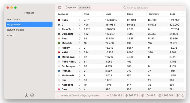Expand the C language row chevron
Image resolution: width=190 pixels, height=103 pixels.
80,25
